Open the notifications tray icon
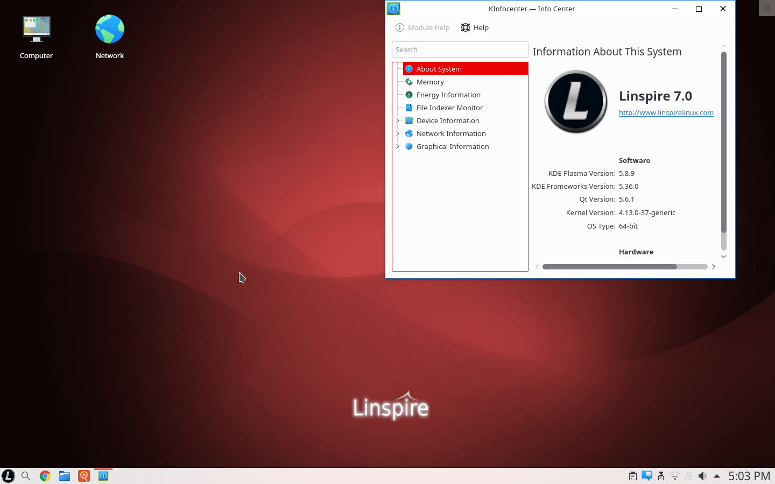Image resolution: width=775 pixels, height=484 pixels. coord(647,476)
